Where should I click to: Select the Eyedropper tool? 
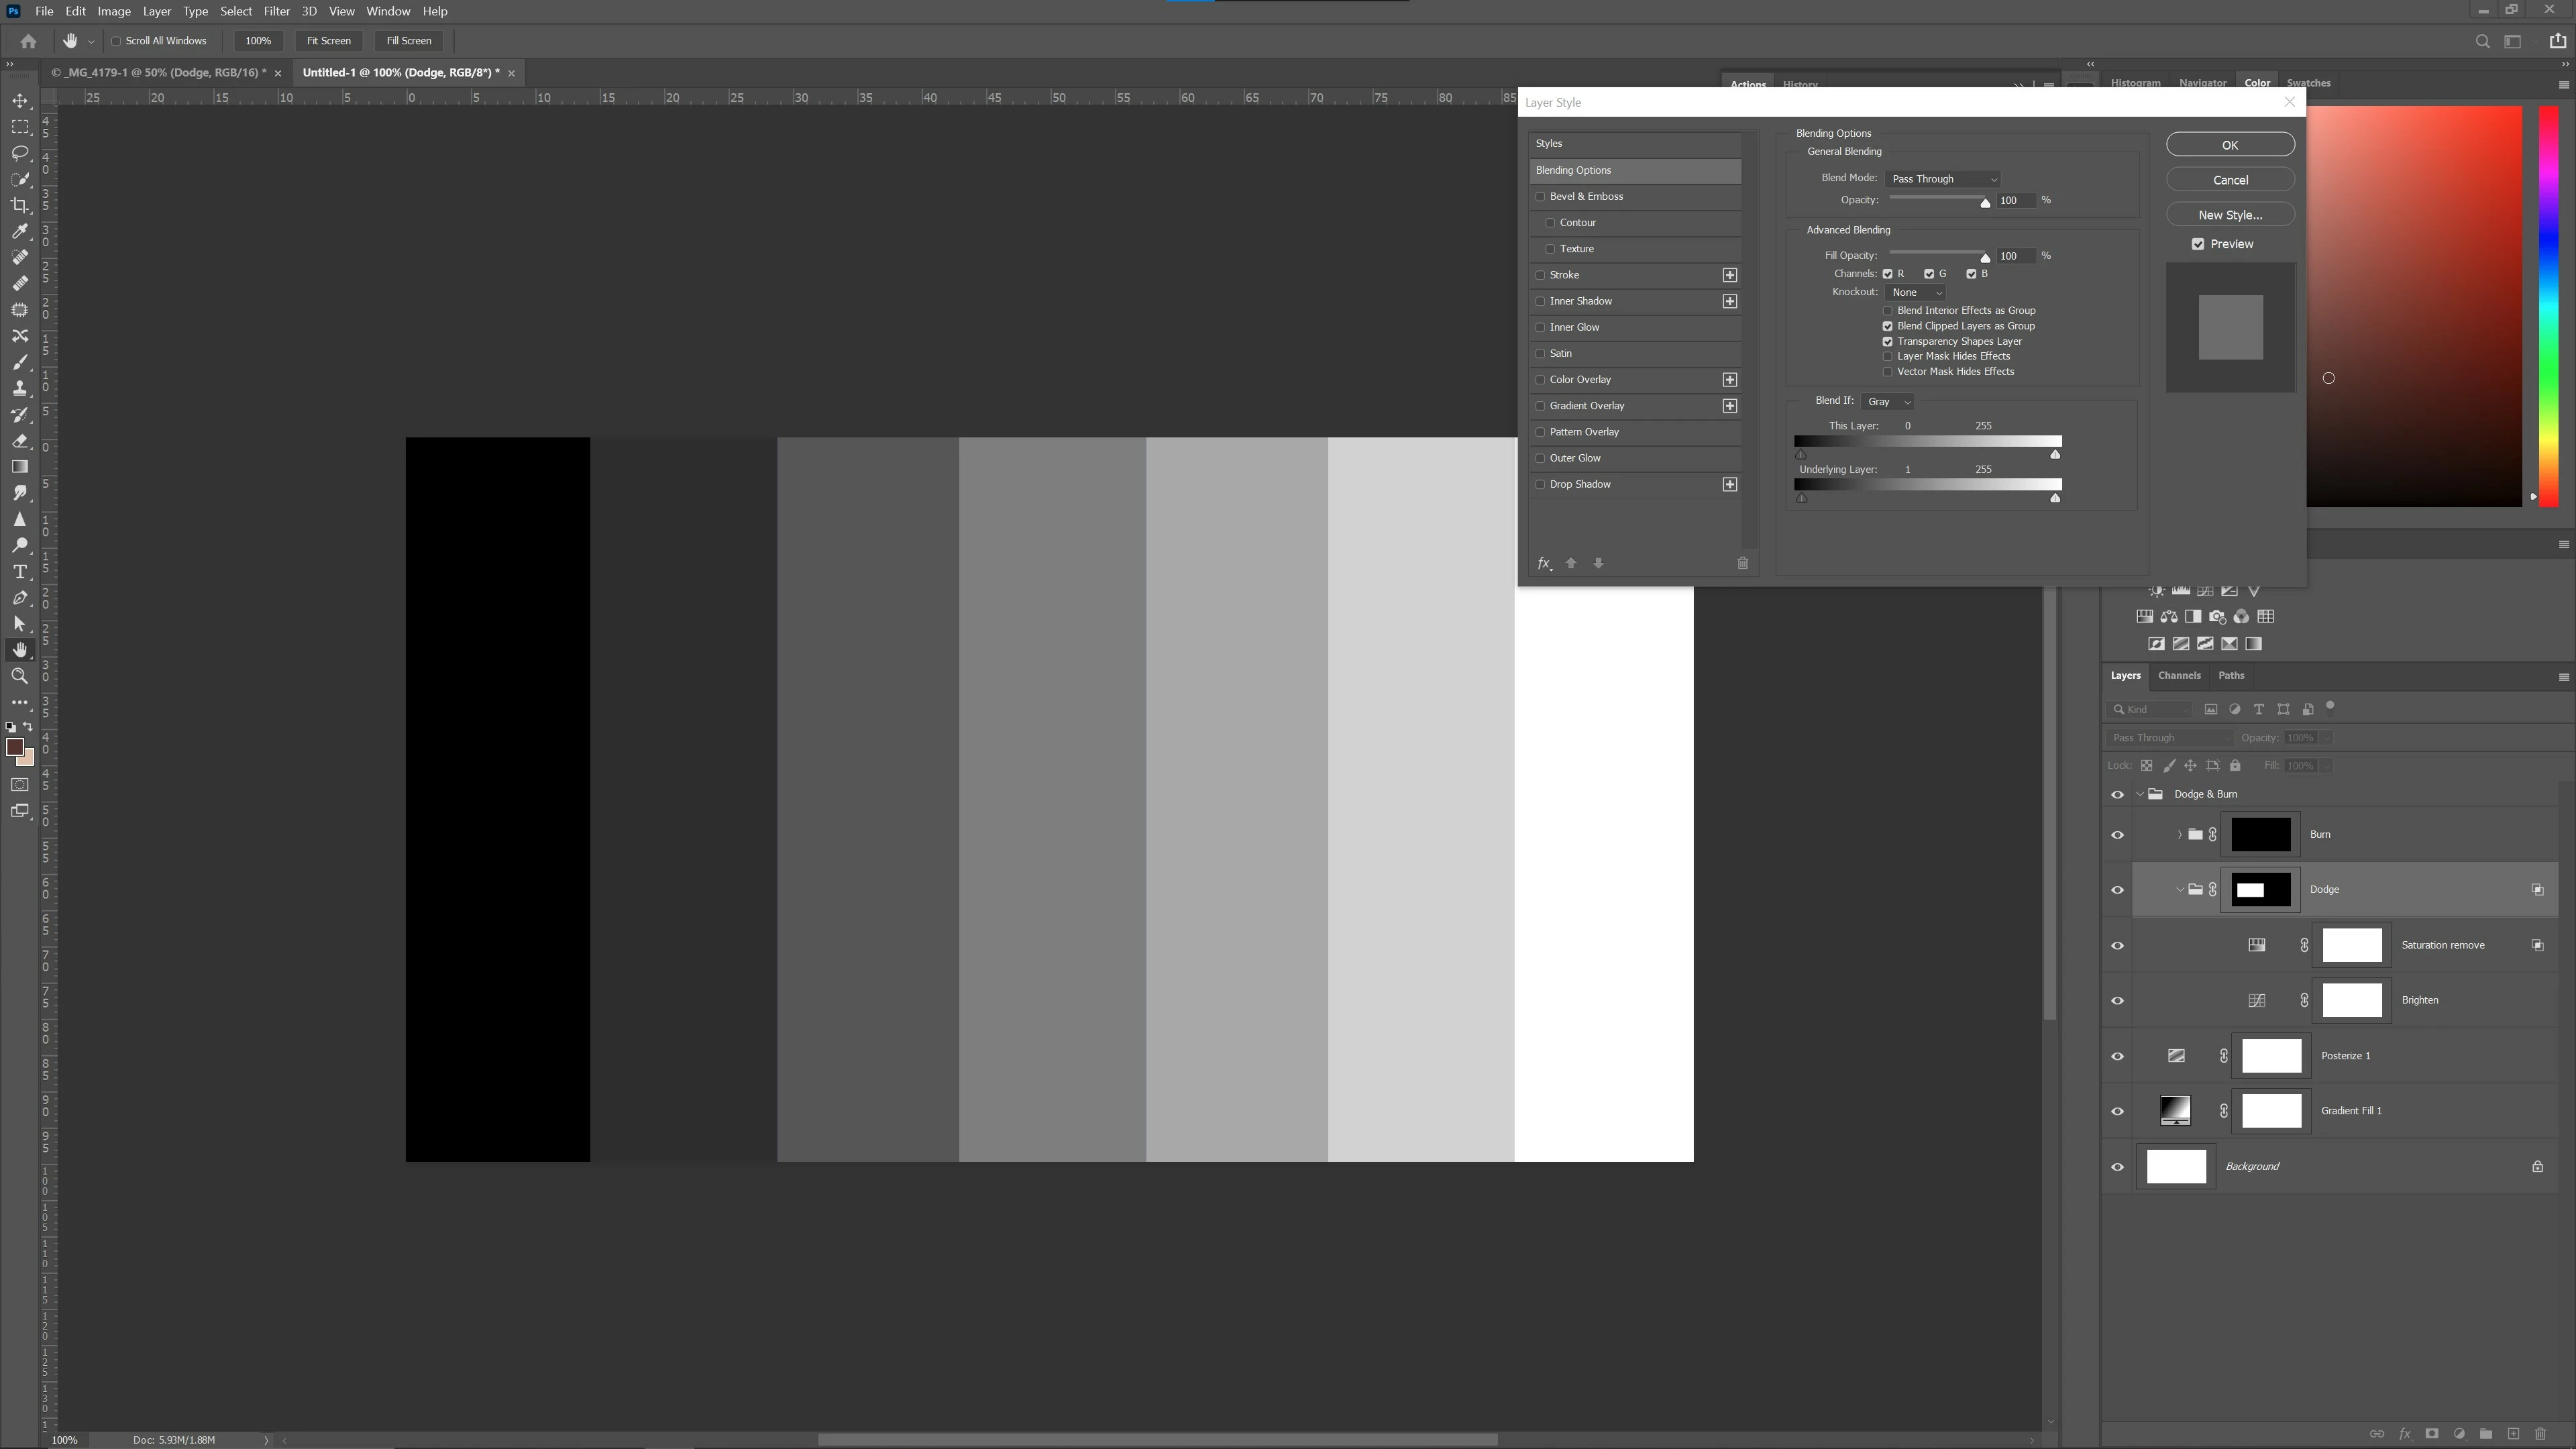click(x=20, y=231)
